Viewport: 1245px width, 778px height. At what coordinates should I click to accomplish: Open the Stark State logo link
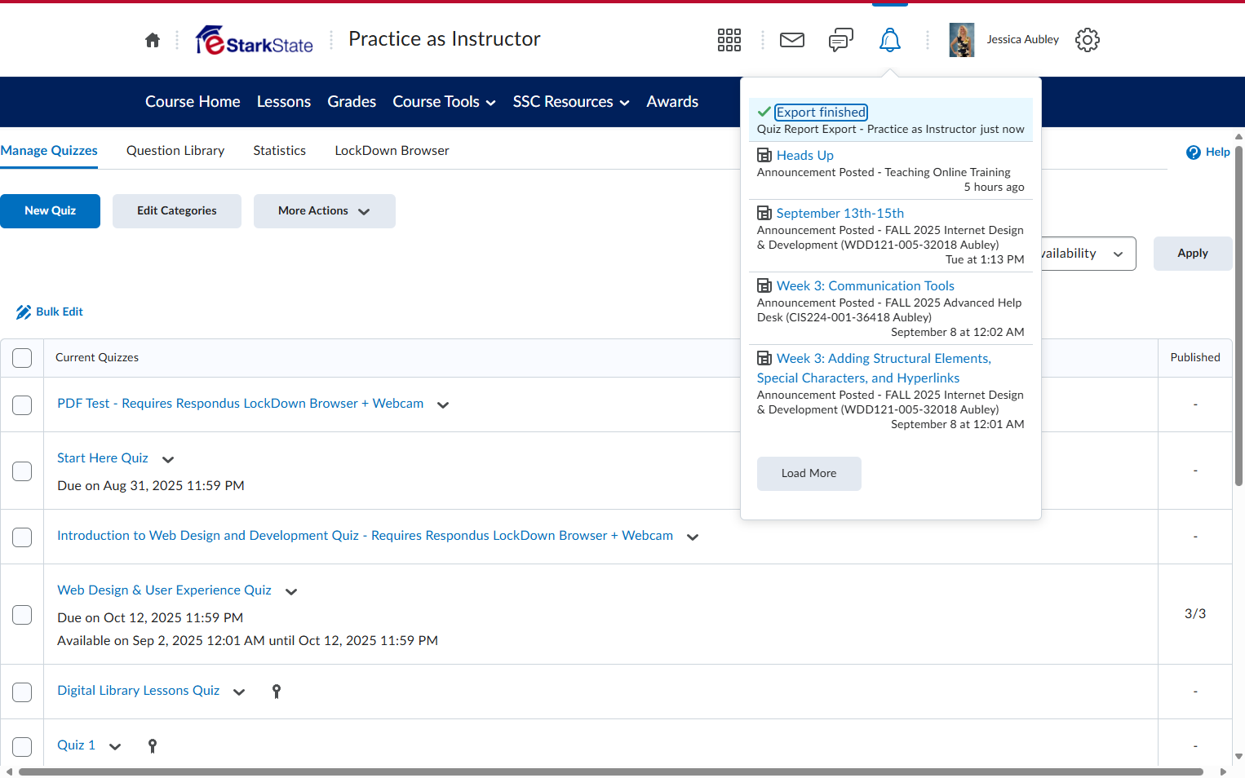pyautogui.click(x=255, y=40)
